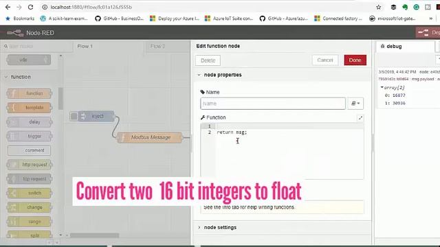This screenshot has width=440, height=247.
Task: Expand the function editor with arrow icon
Action: click(360, 118)
